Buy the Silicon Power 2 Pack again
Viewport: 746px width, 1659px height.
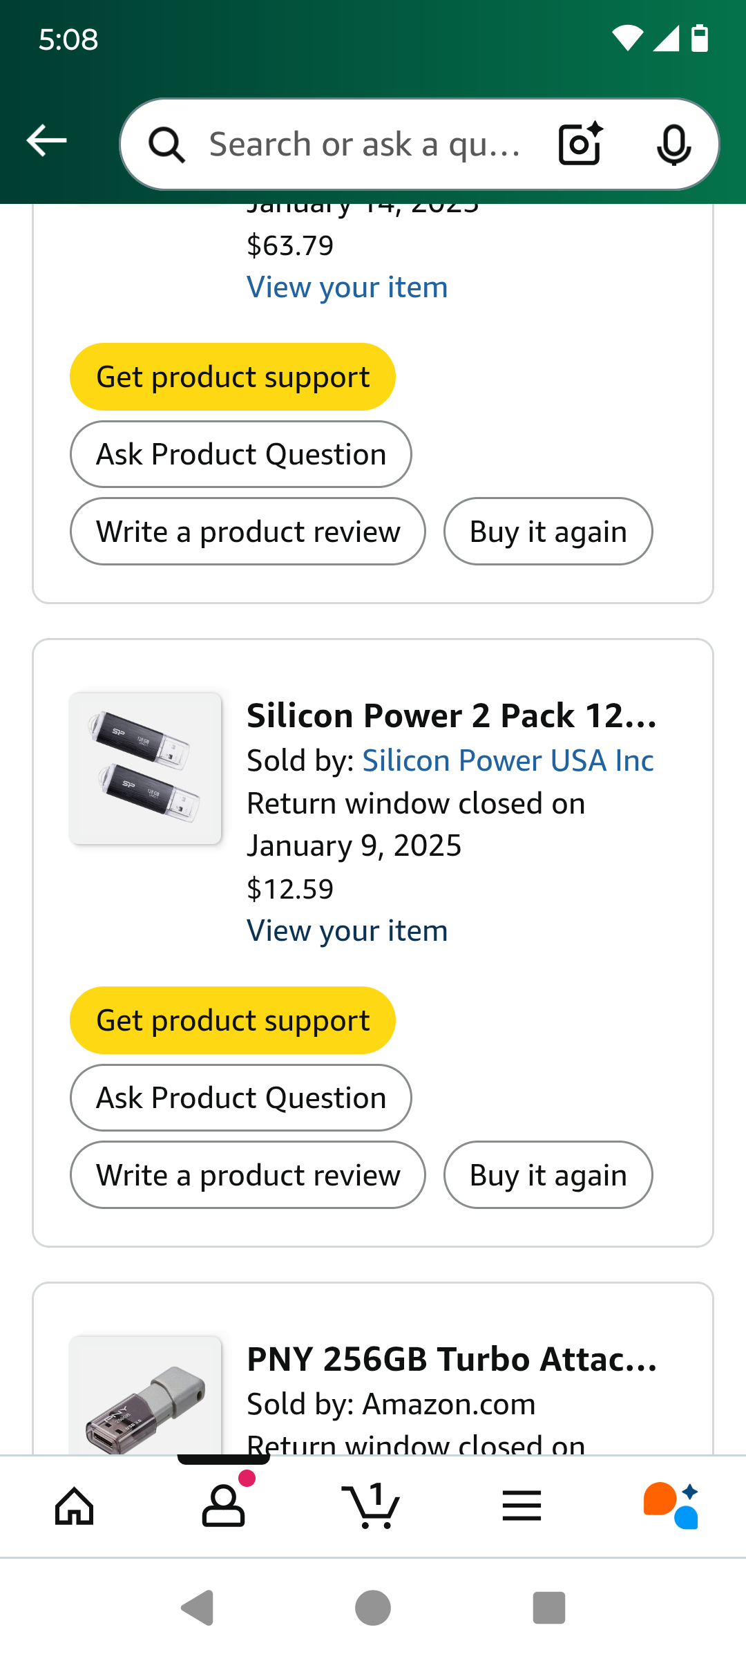(548, 1175)
